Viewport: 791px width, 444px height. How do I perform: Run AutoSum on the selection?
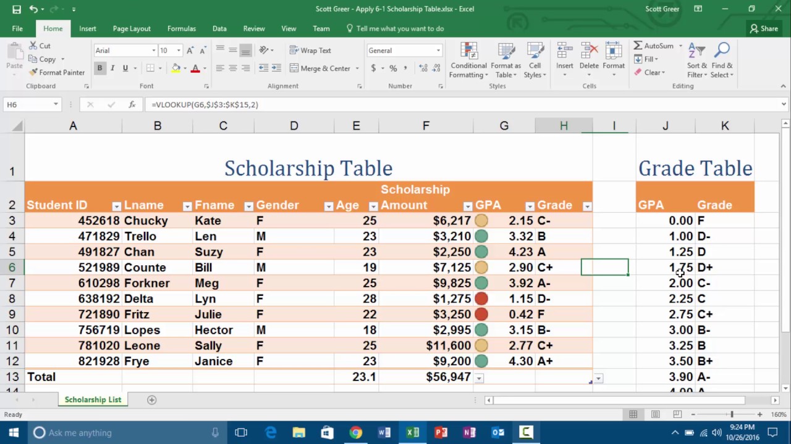click(x=653, y=46)
